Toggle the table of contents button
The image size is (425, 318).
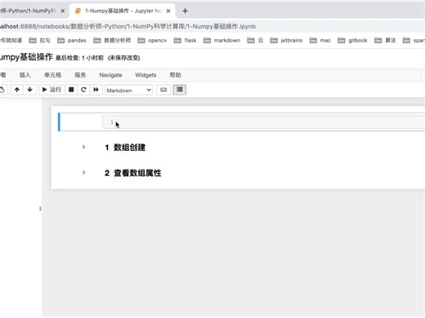click(180, 90)
